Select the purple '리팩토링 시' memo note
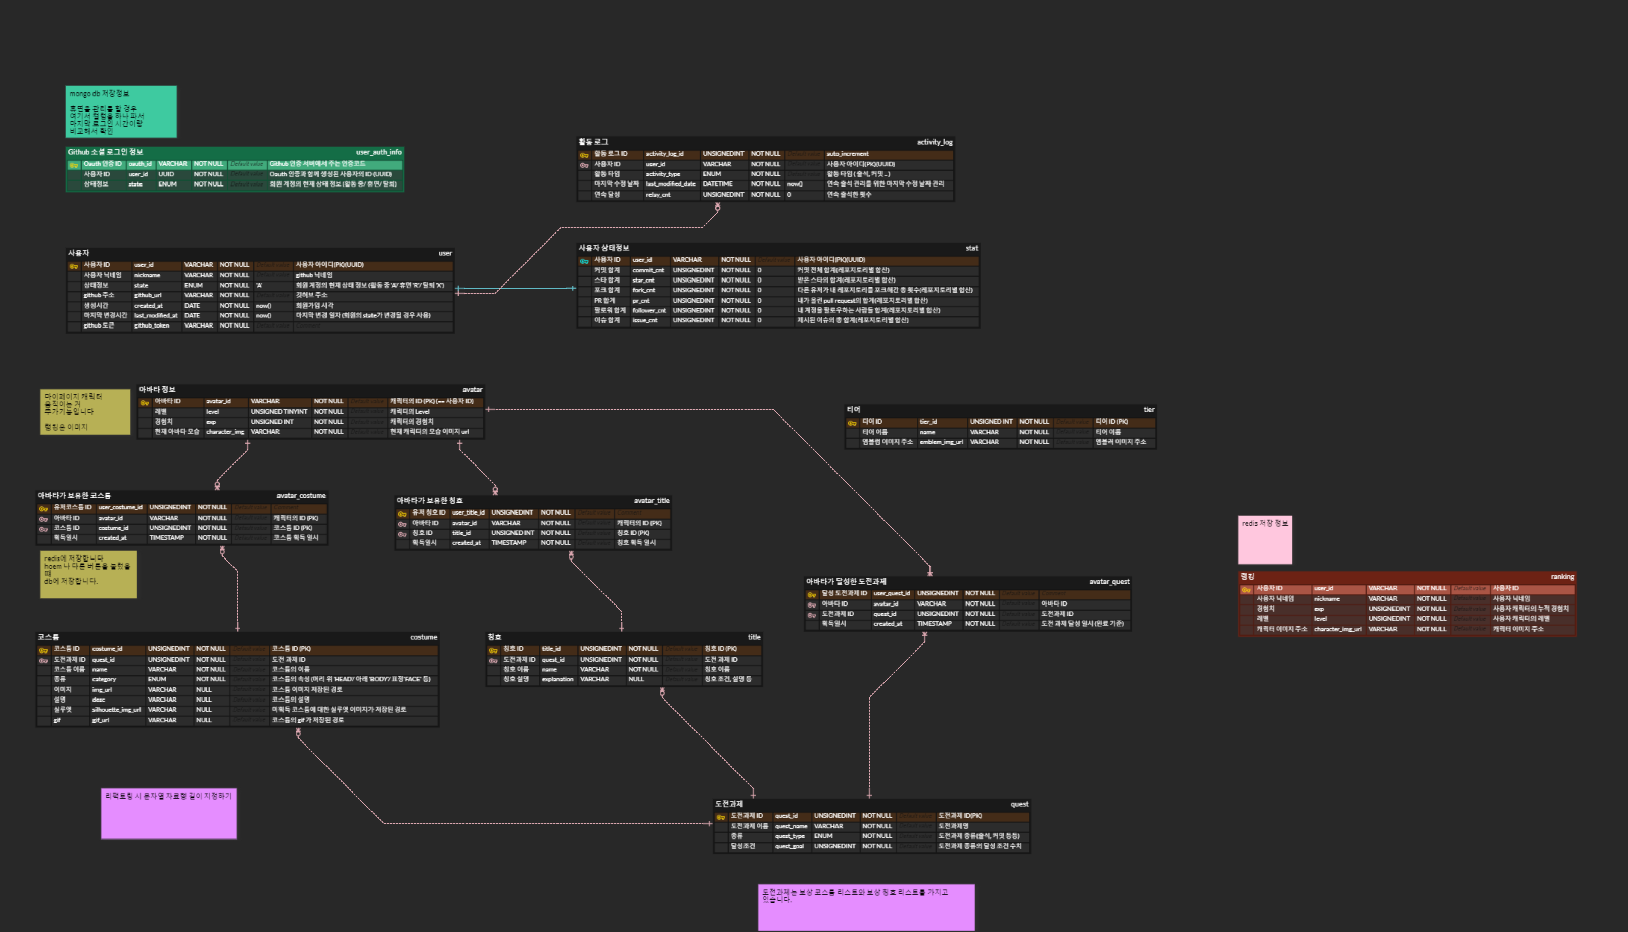1628x932 pixels. [x=168, y=814]
